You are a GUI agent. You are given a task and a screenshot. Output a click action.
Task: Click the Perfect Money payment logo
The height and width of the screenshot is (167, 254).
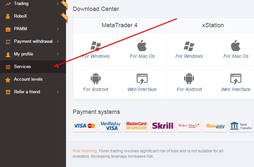pos(189,126)
